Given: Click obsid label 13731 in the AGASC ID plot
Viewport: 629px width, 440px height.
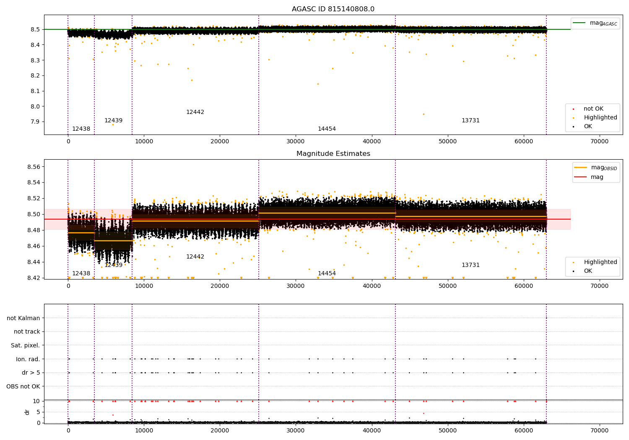Looking at the screenshot, I should (470, 121).
